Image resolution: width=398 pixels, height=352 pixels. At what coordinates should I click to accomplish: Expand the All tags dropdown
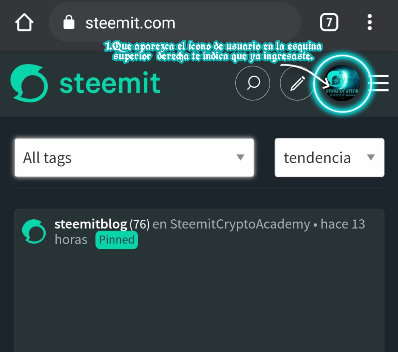(x=134, y=158)
